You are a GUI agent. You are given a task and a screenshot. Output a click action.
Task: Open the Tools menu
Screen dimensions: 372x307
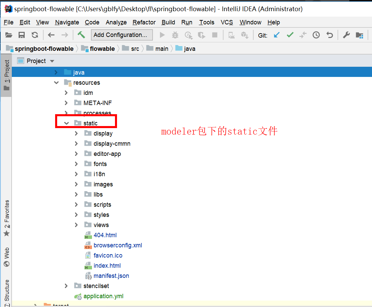(207, 22)
